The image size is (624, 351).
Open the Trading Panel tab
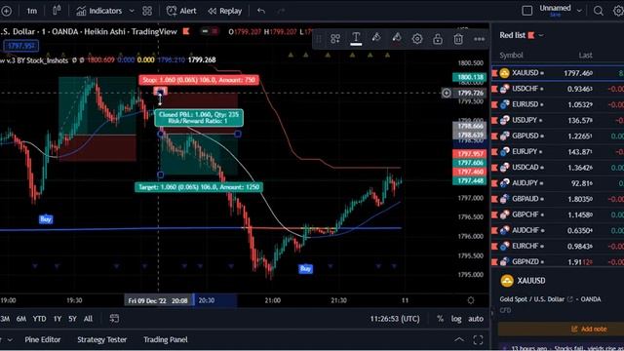(165, 339)
